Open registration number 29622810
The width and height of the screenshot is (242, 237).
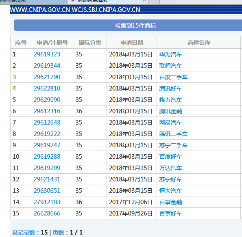point(47,88)
